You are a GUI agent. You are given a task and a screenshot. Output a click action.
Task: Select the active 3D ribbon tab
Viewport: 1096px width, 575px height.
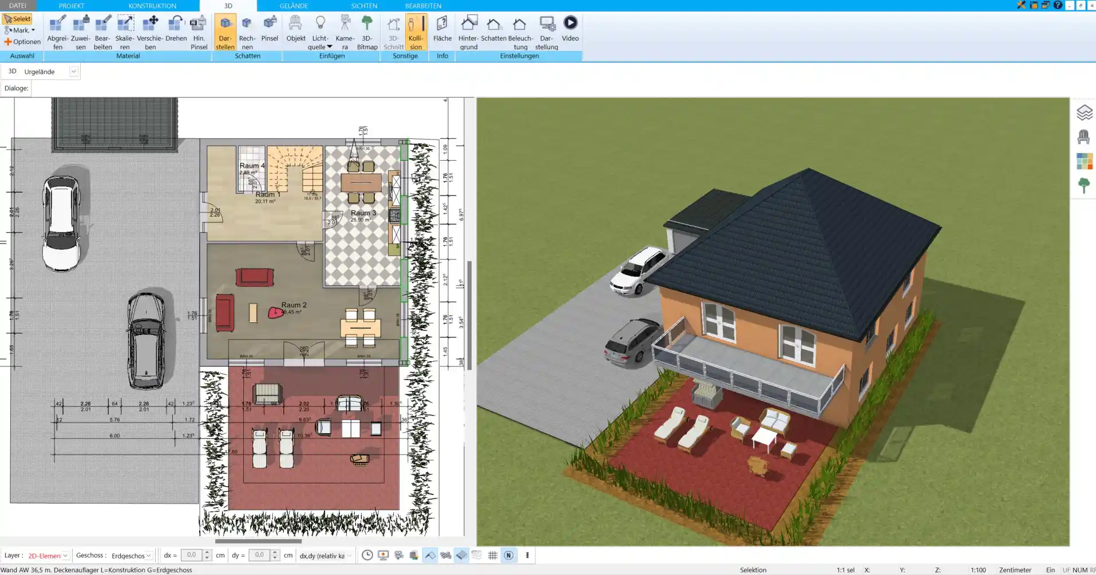tap(228, 6)
